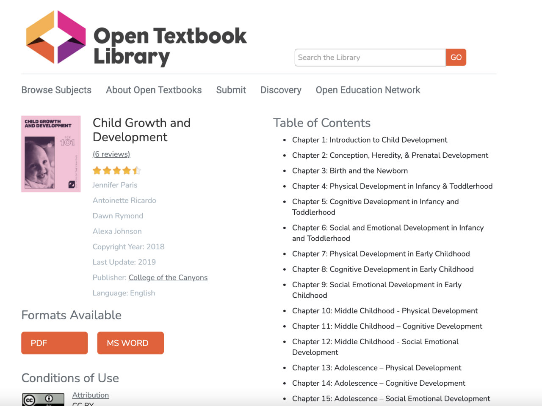Image resolution: width=542 pixels, height=406 pixels.
Task: Click Chapter 2: Conception, Heredity, & Prenatal Development
Action: (390, 155)
